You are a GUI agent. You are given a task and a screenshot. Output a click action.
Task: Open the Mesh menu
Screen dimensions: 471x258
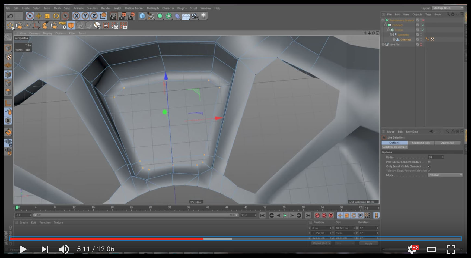[57, 8]
